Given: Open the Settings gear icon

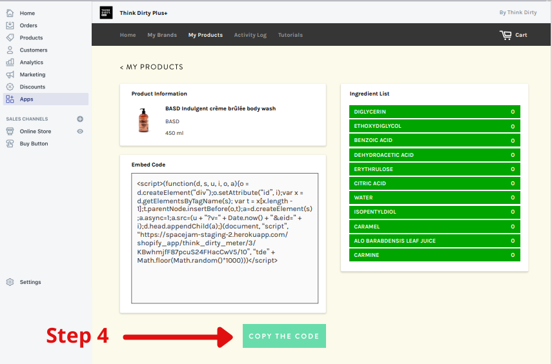Looking at the screenshot, I should 10,282.
